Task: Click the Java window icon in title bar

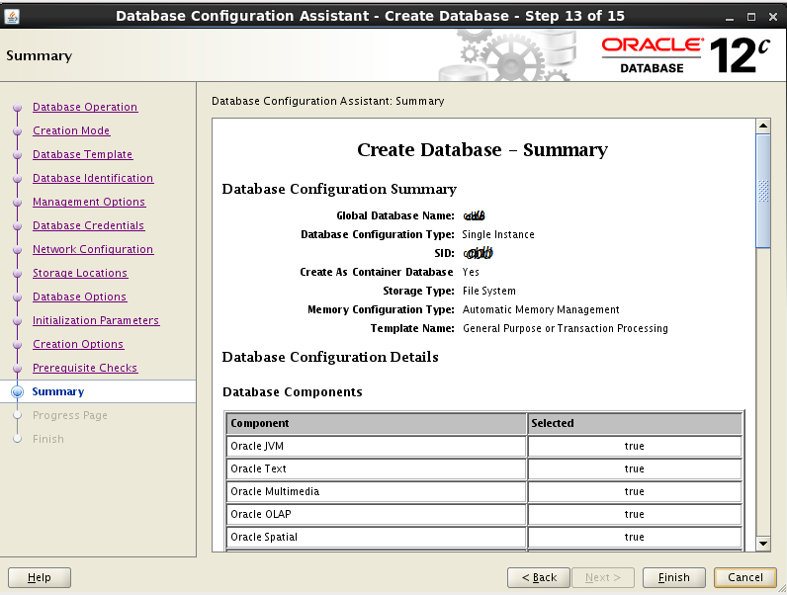Action: pos(12,16)
